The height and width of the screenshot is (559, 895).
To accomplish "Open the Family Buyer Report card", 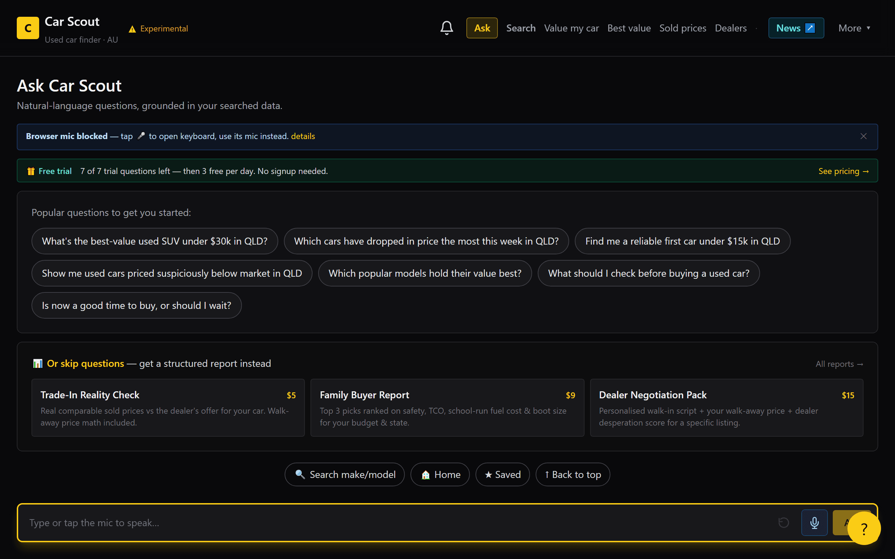I will pos(447,408).
